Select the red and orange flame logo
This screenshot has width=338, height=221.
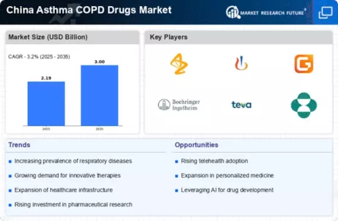(241, 63)
